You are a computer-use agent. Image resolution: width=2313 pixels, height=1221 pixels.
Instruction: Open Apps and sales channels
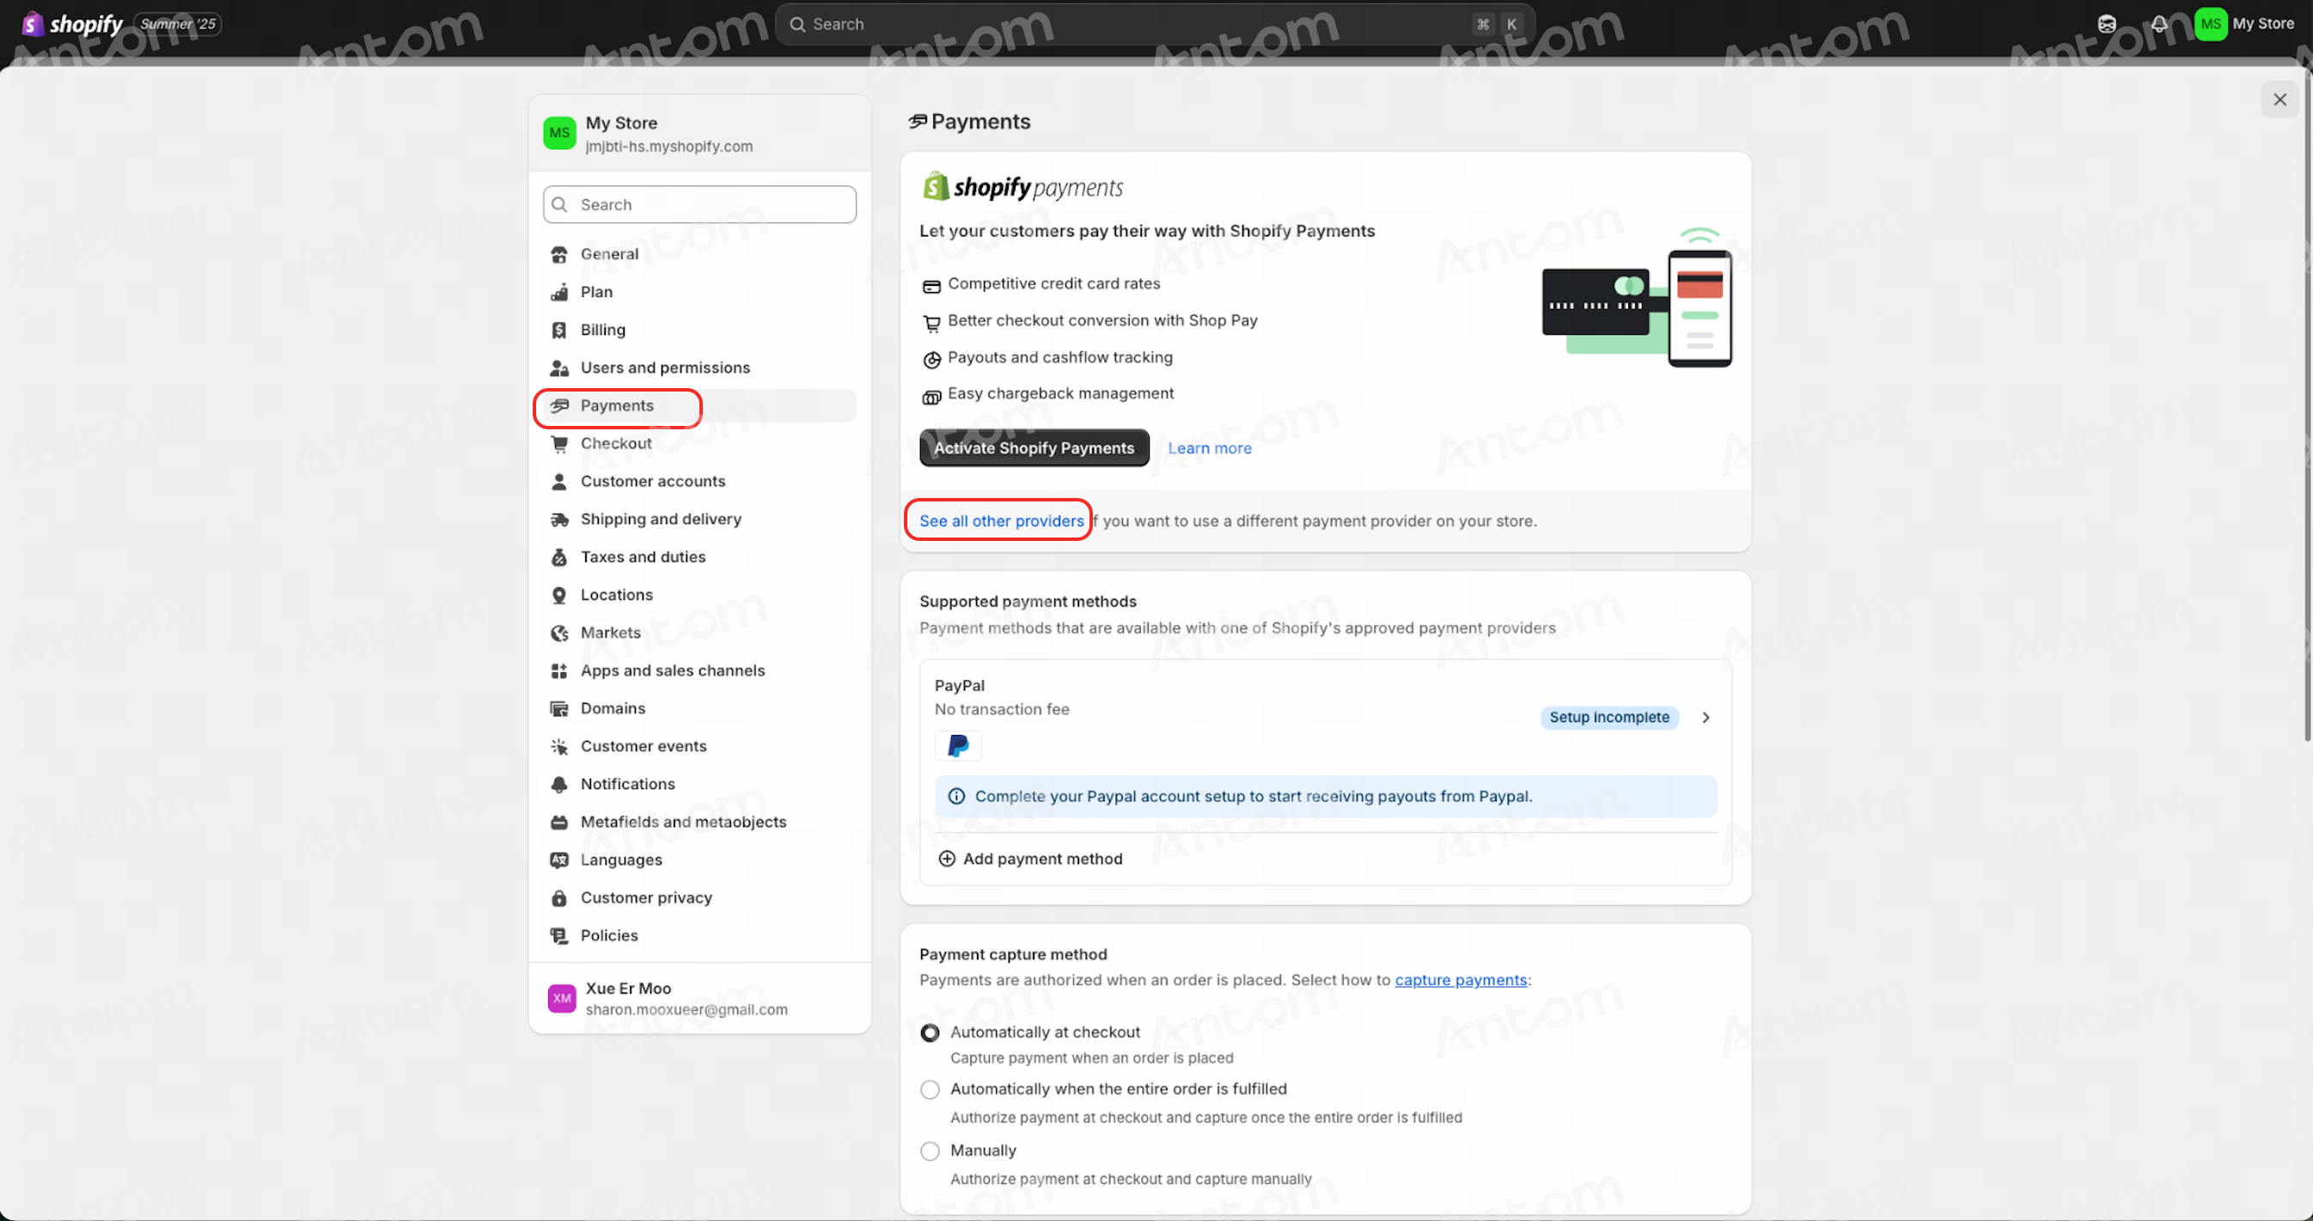tap(699, 671)
